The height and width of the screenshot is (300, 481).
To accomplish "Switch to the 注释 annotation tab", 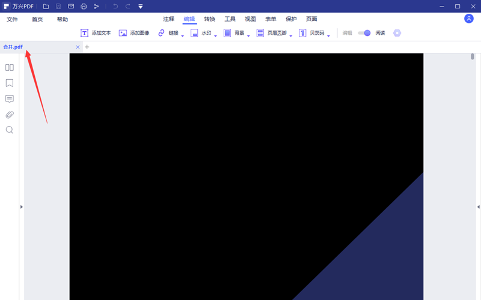I will click(x=169, y=19).
